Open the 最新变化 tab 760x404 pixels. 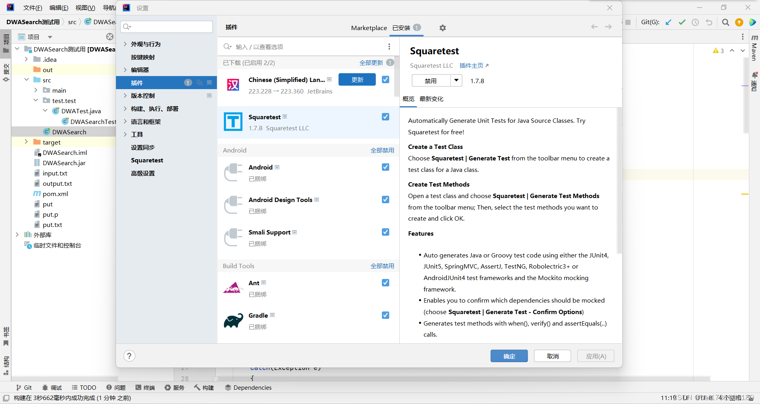[x=431, y=99]
